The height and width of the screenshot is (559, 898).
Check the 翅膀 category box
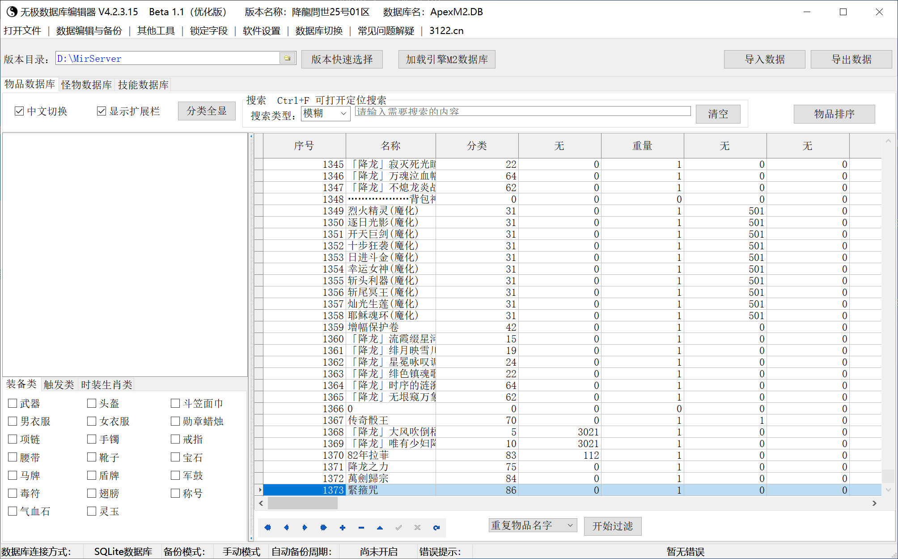[92, 493]
